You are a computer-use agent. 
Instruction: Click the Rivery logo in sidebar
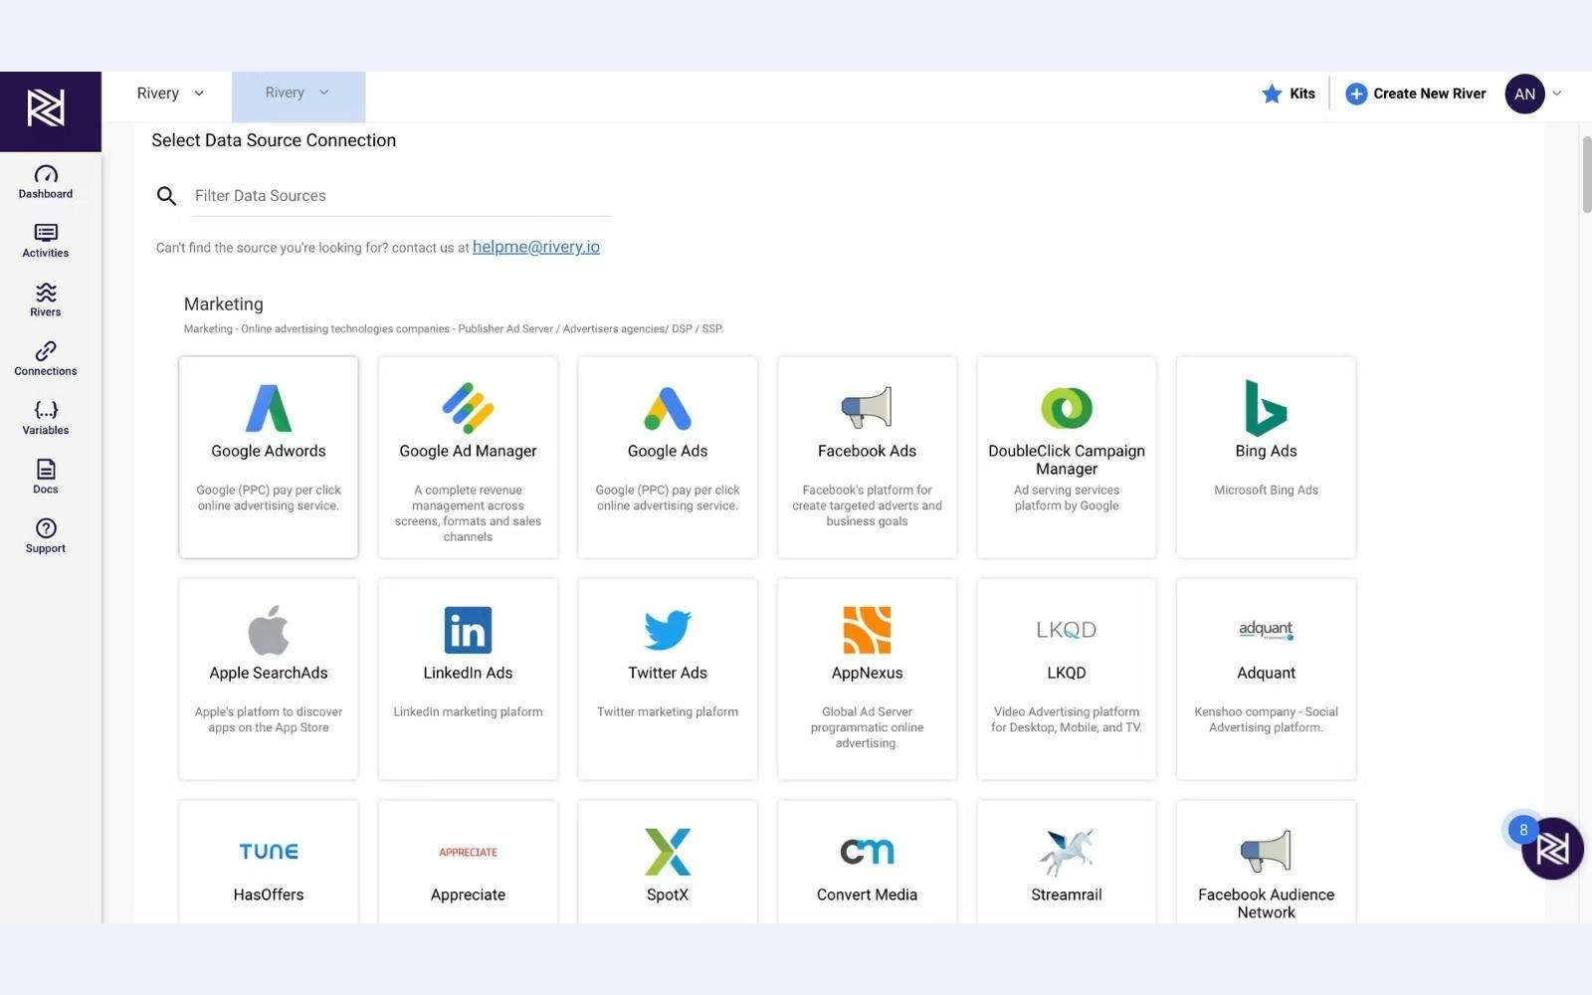click(46, 108)
